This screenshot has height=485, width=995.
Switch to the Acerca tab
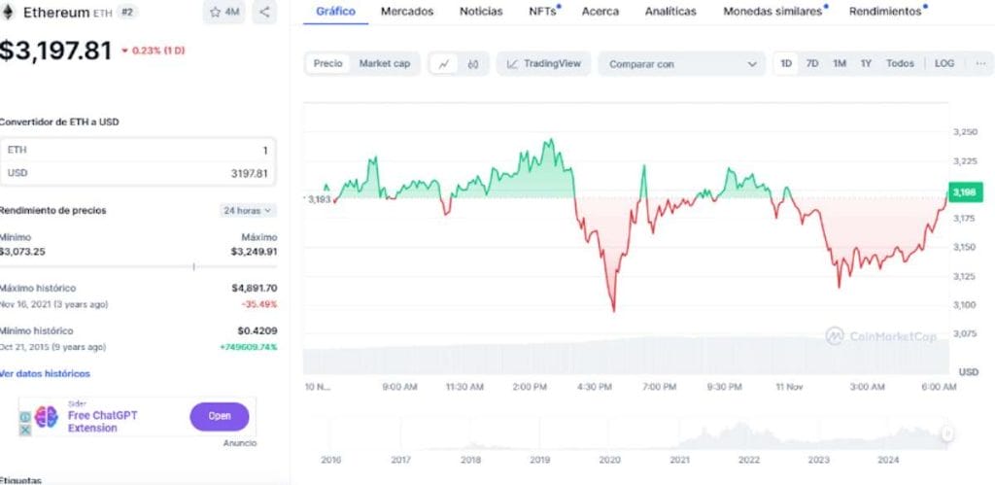tap(600, 12)
